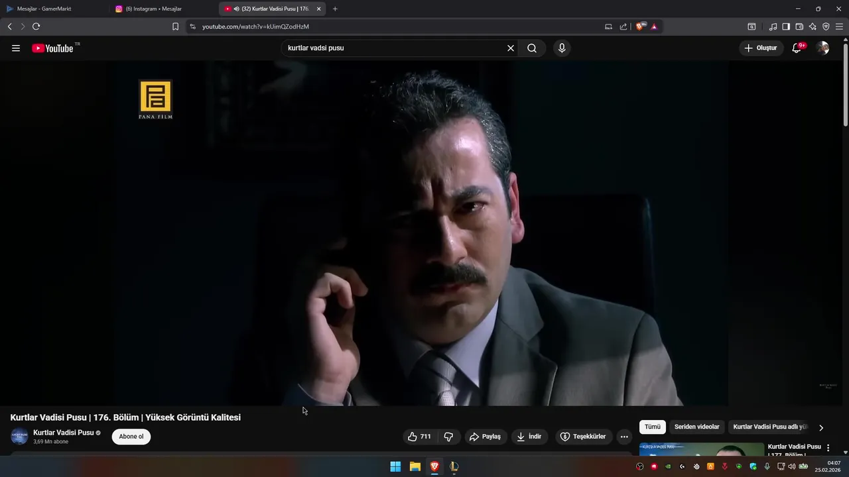Open Brave browser from the taskbar
The image size is (849, 477).
click(434, 466)
